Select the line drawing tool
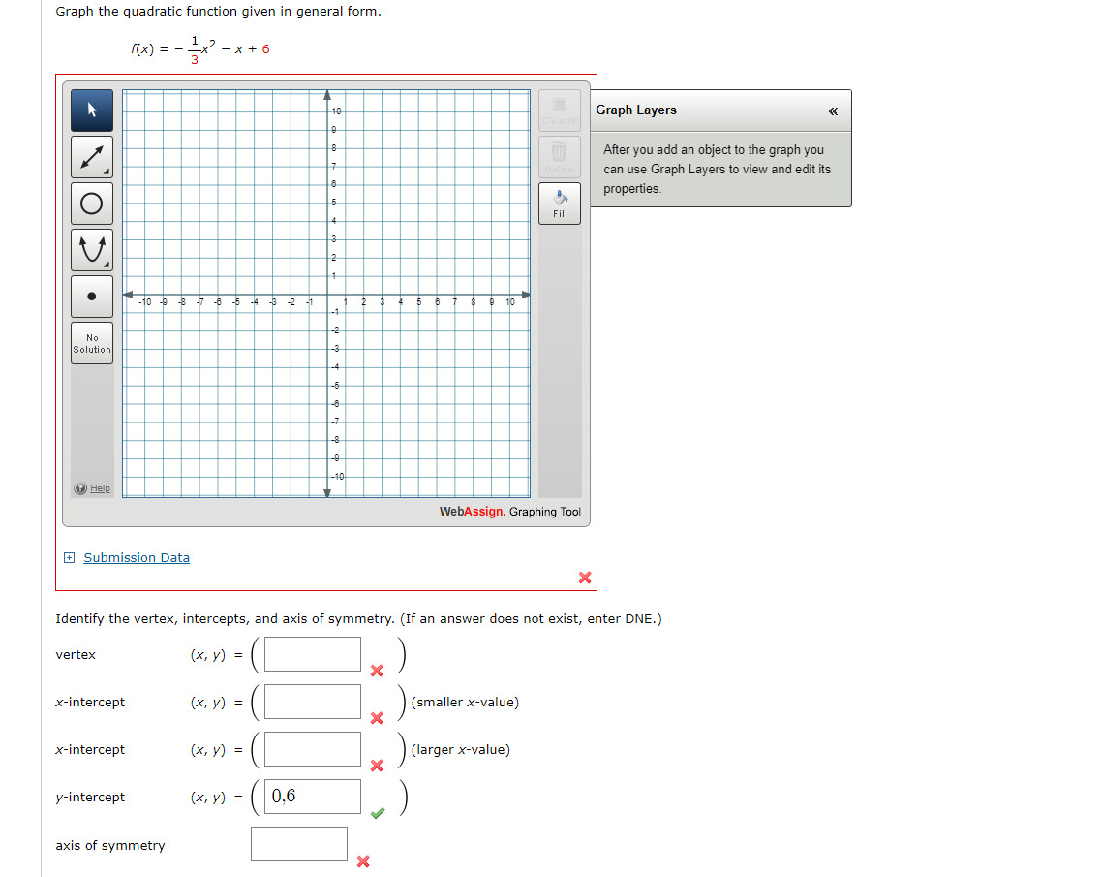1102x877 pixels. click(x=91, y=156)
